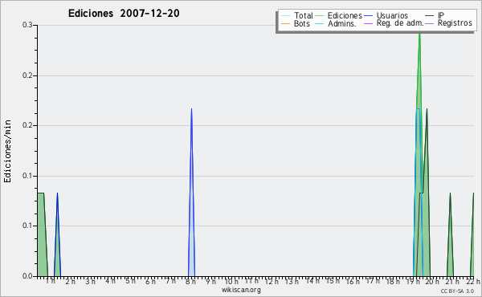Screen dimensions: 482x297
Task: Click the '0.0' y-axis tick label
Action: click(x=27, y=276)
